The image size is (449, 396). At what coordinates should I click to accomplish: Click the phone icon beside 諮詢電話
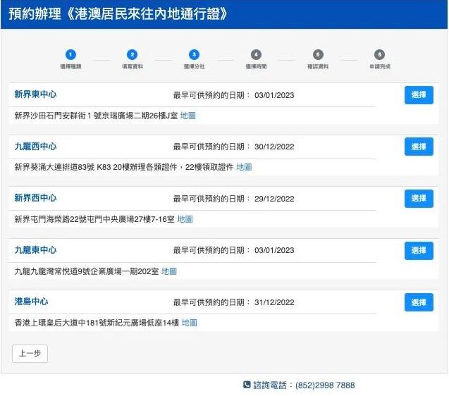247,385
